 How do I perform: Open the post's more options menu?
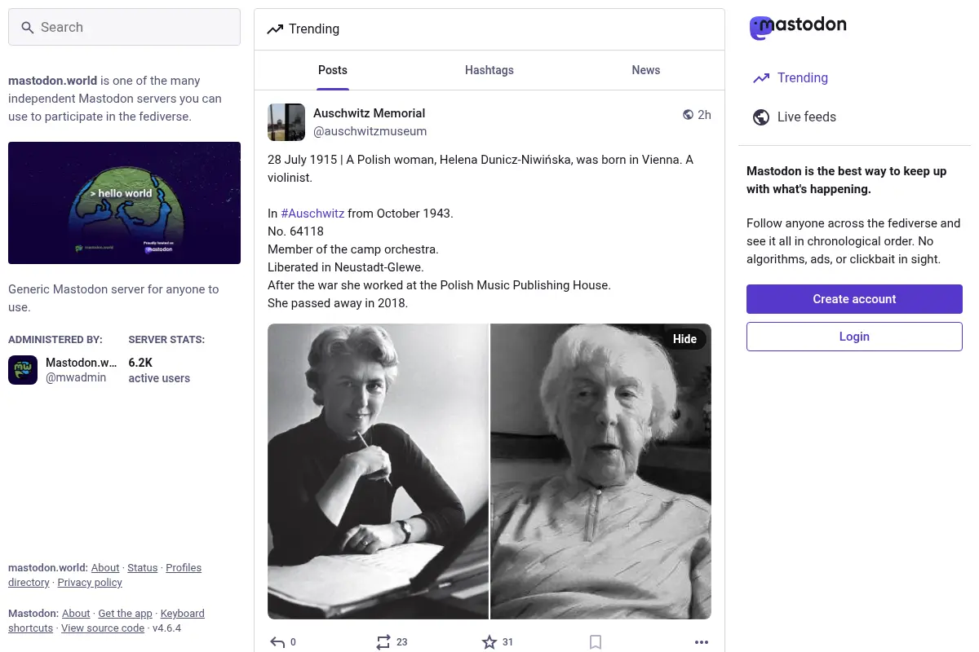(x=702, y=642)
